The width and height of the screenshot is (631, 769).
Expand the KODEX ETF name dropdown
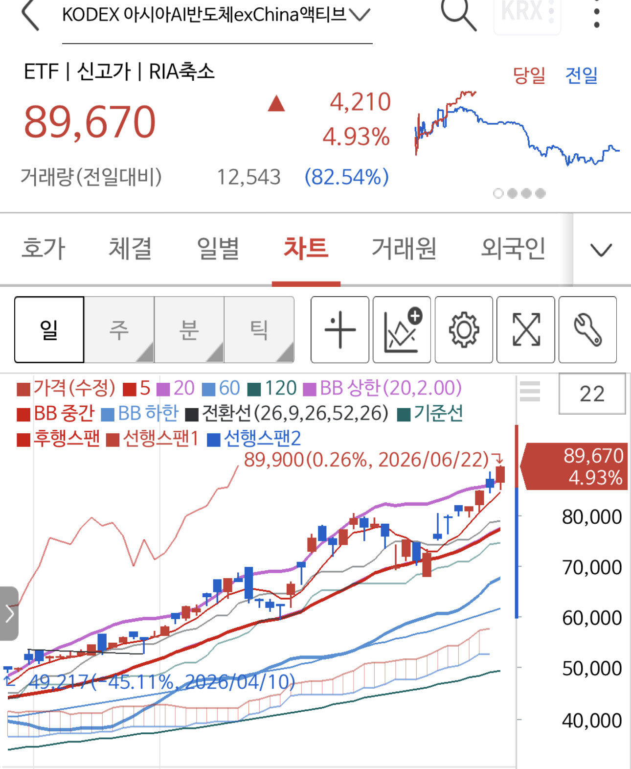(361, 15)
